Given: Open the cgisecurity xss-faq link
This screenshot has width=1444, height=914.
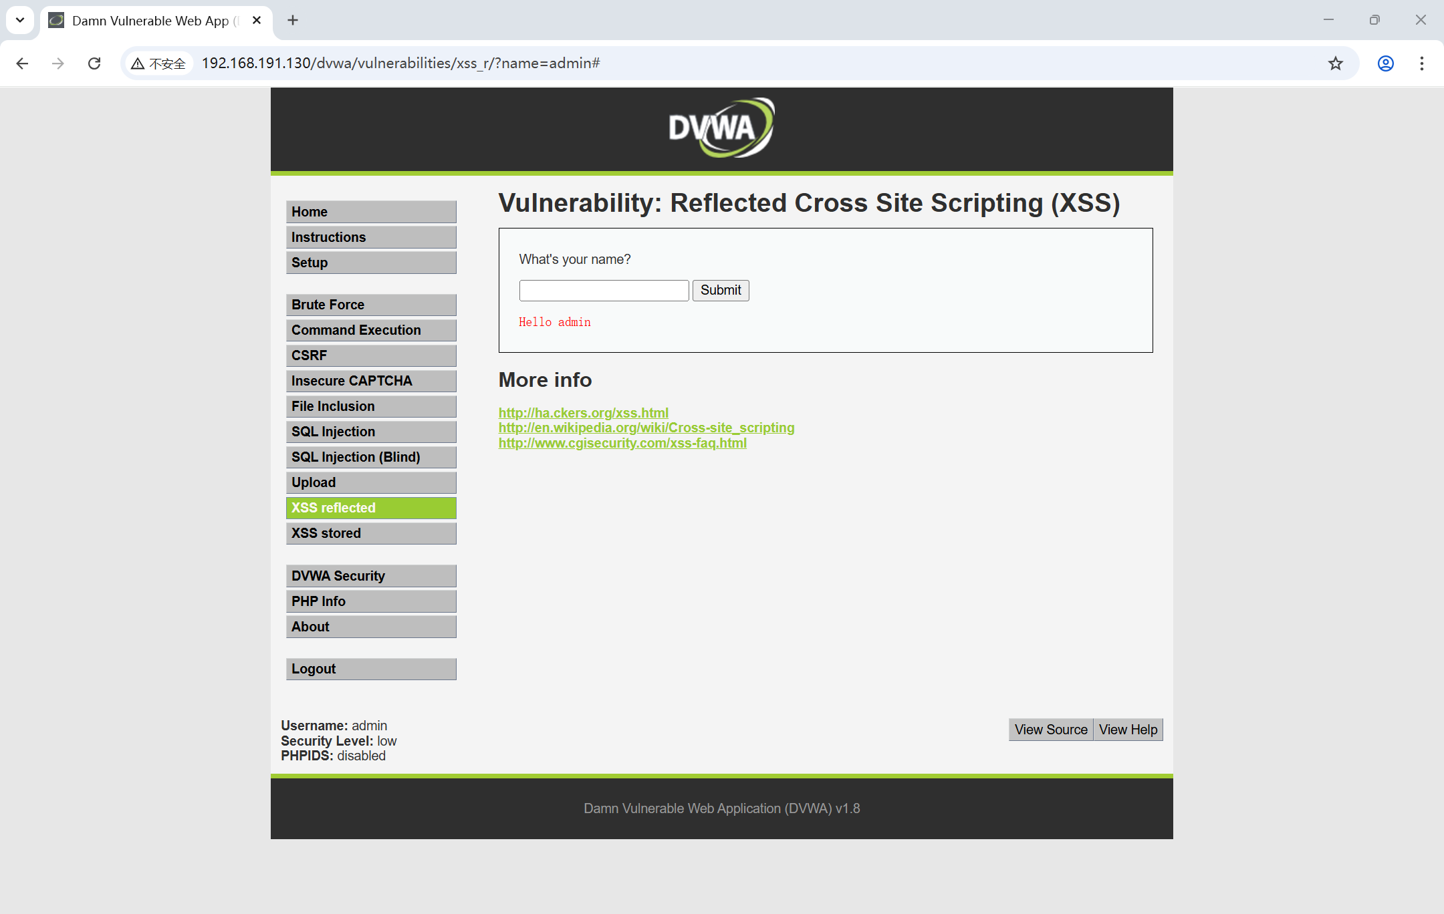Looking at the screenshot, I should (622, 443).
